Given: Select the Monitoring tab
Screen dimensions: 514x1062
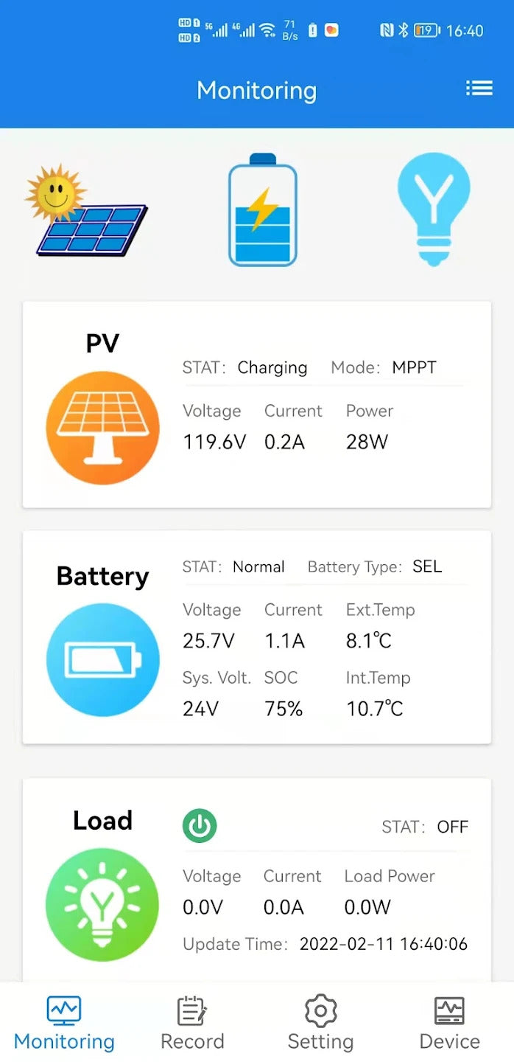Looking at the screenshot, I should (64, 1023).
